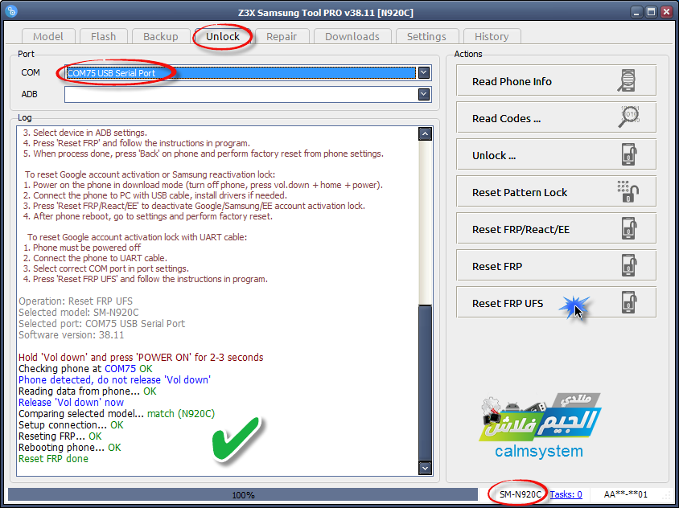Click the Reset FRP UFS phone lock icon

[x=629, y=302]
